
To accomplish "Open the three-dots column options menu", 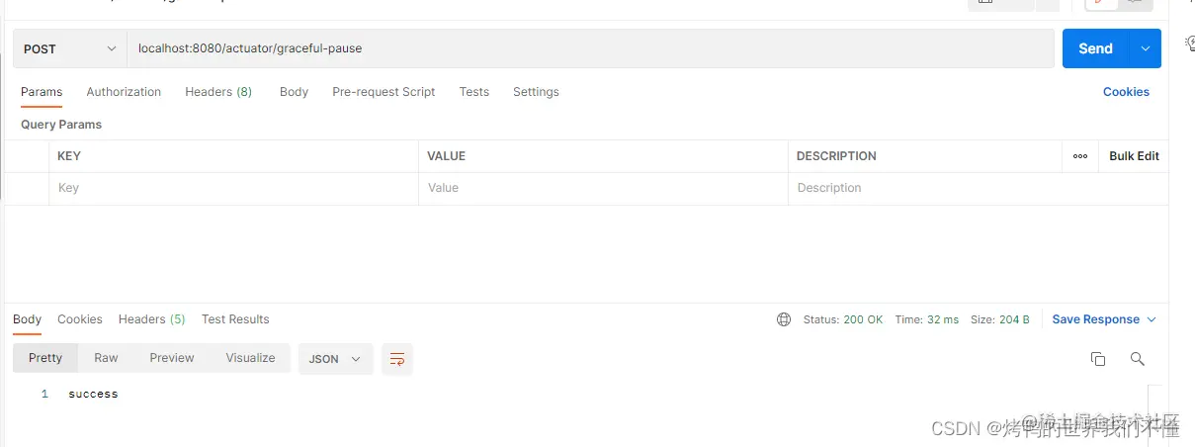I will tap(1080, 156).
